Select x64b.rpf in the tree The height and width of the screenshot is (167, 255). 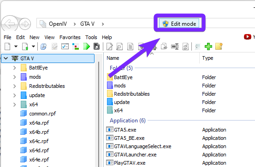point(35,132)
